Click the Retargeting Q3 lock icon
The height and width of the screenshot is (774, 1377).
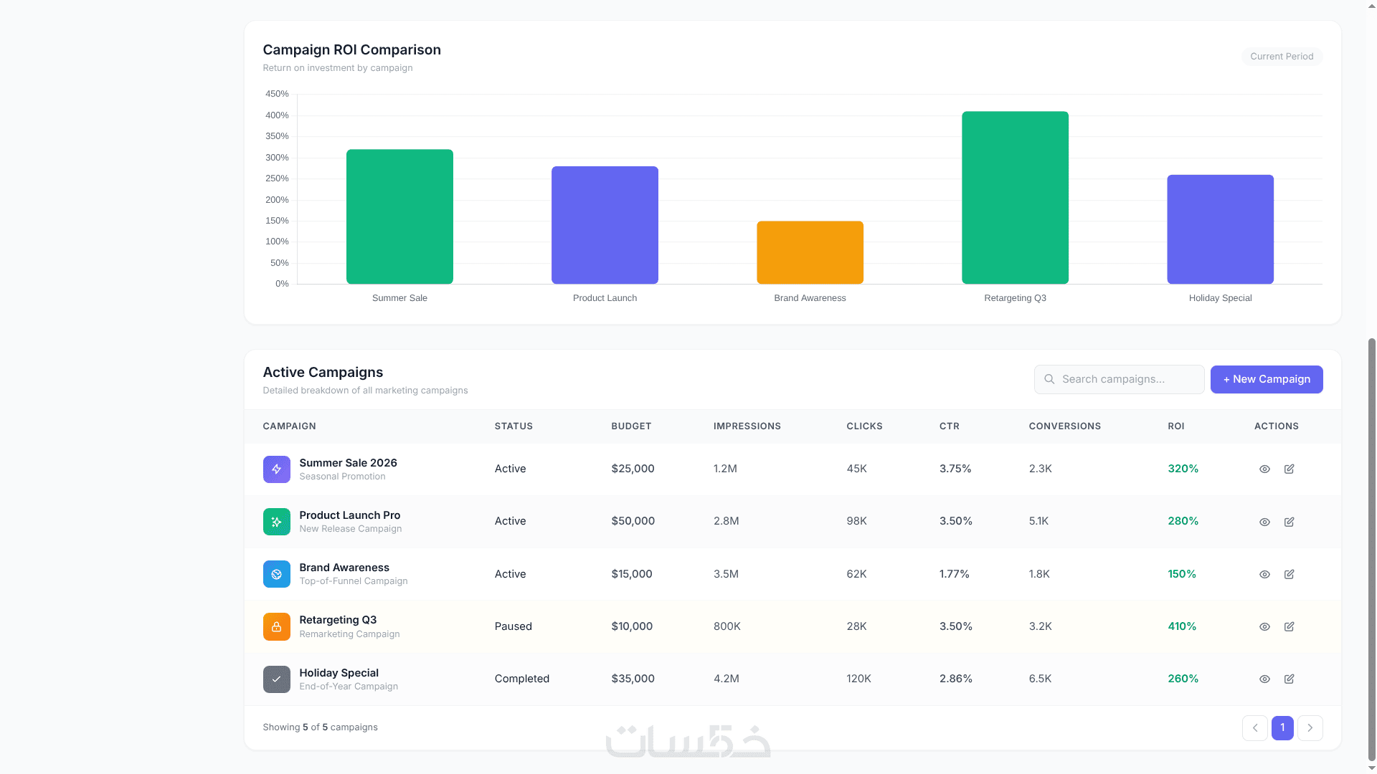[276, 626]
